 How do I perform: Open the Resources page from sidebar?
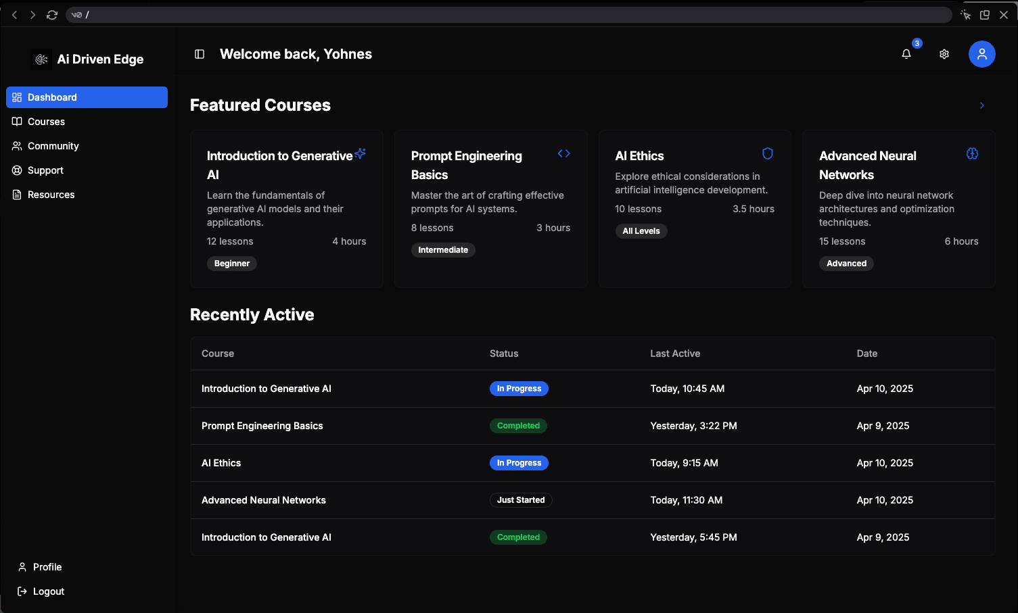pyautogui.click(x=51, y=195)
